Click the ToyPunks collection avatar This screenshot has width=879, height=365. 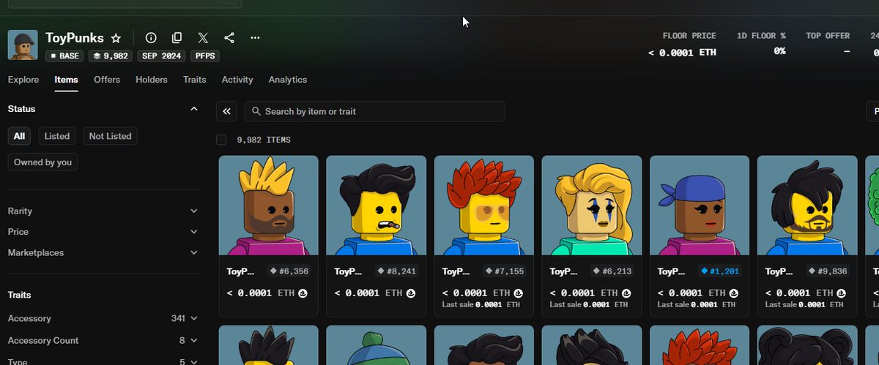click(23, 45)
